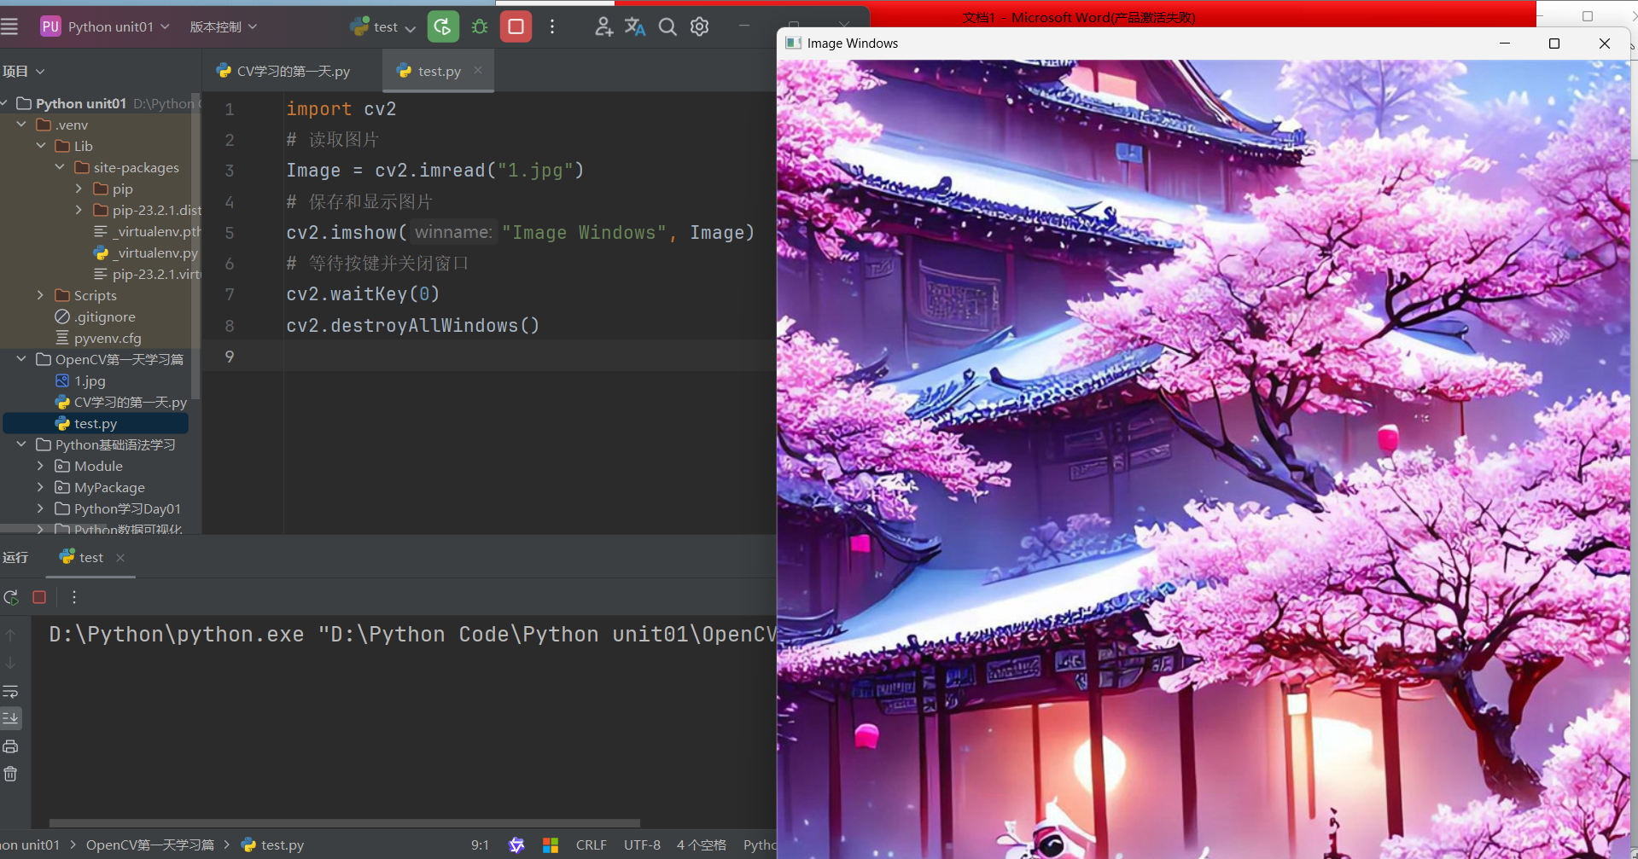The width and height of the screenshot is (1638, 859).
Task: Open the 项目 project view dropdown
Action: 23,71
